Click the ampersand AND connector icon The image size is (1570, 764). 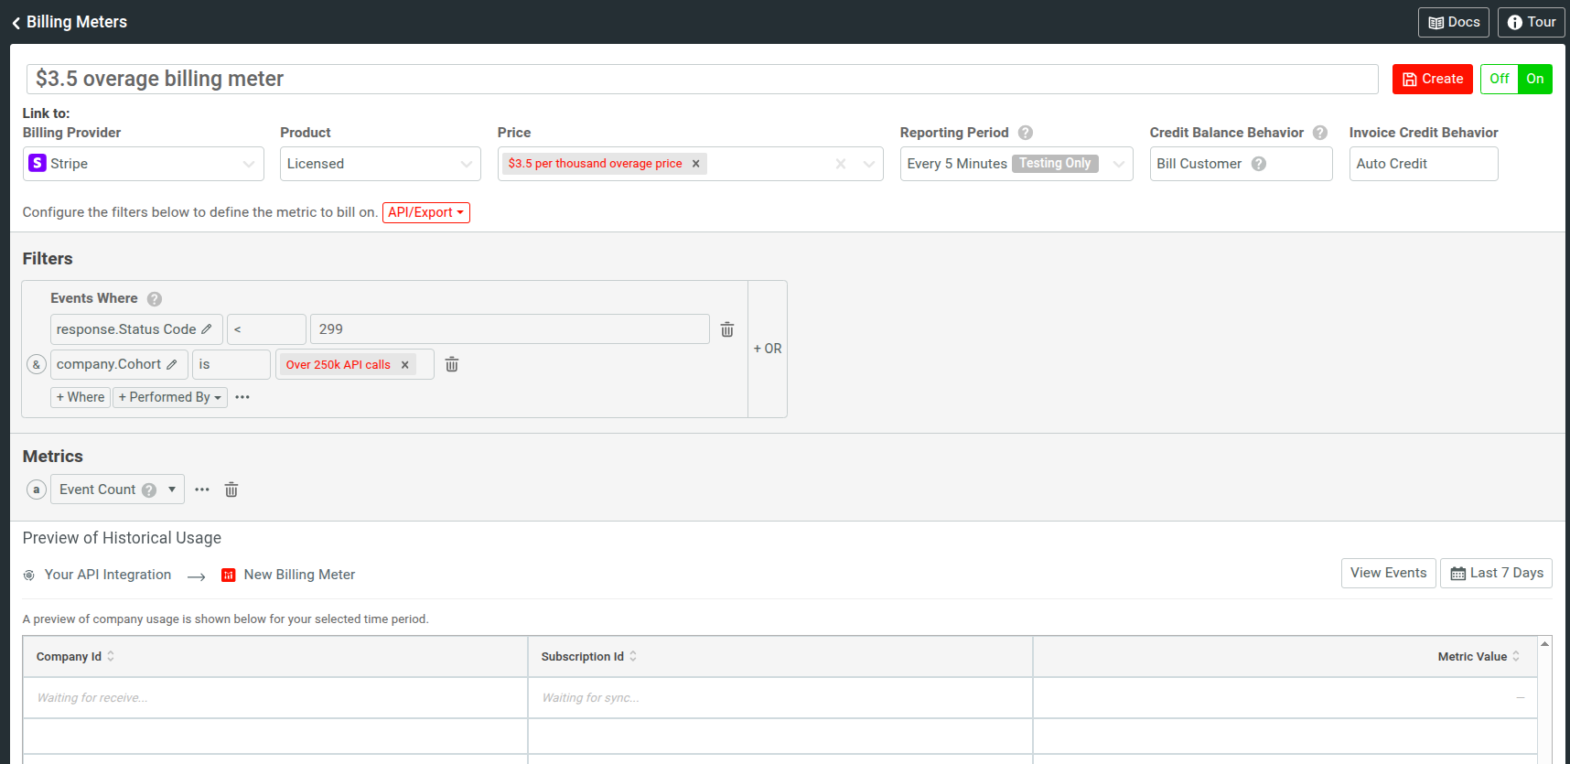(37, 364)
